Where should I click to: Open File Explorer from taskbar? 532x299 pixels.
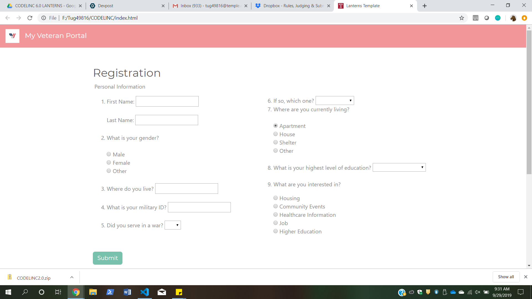point(93,292)
